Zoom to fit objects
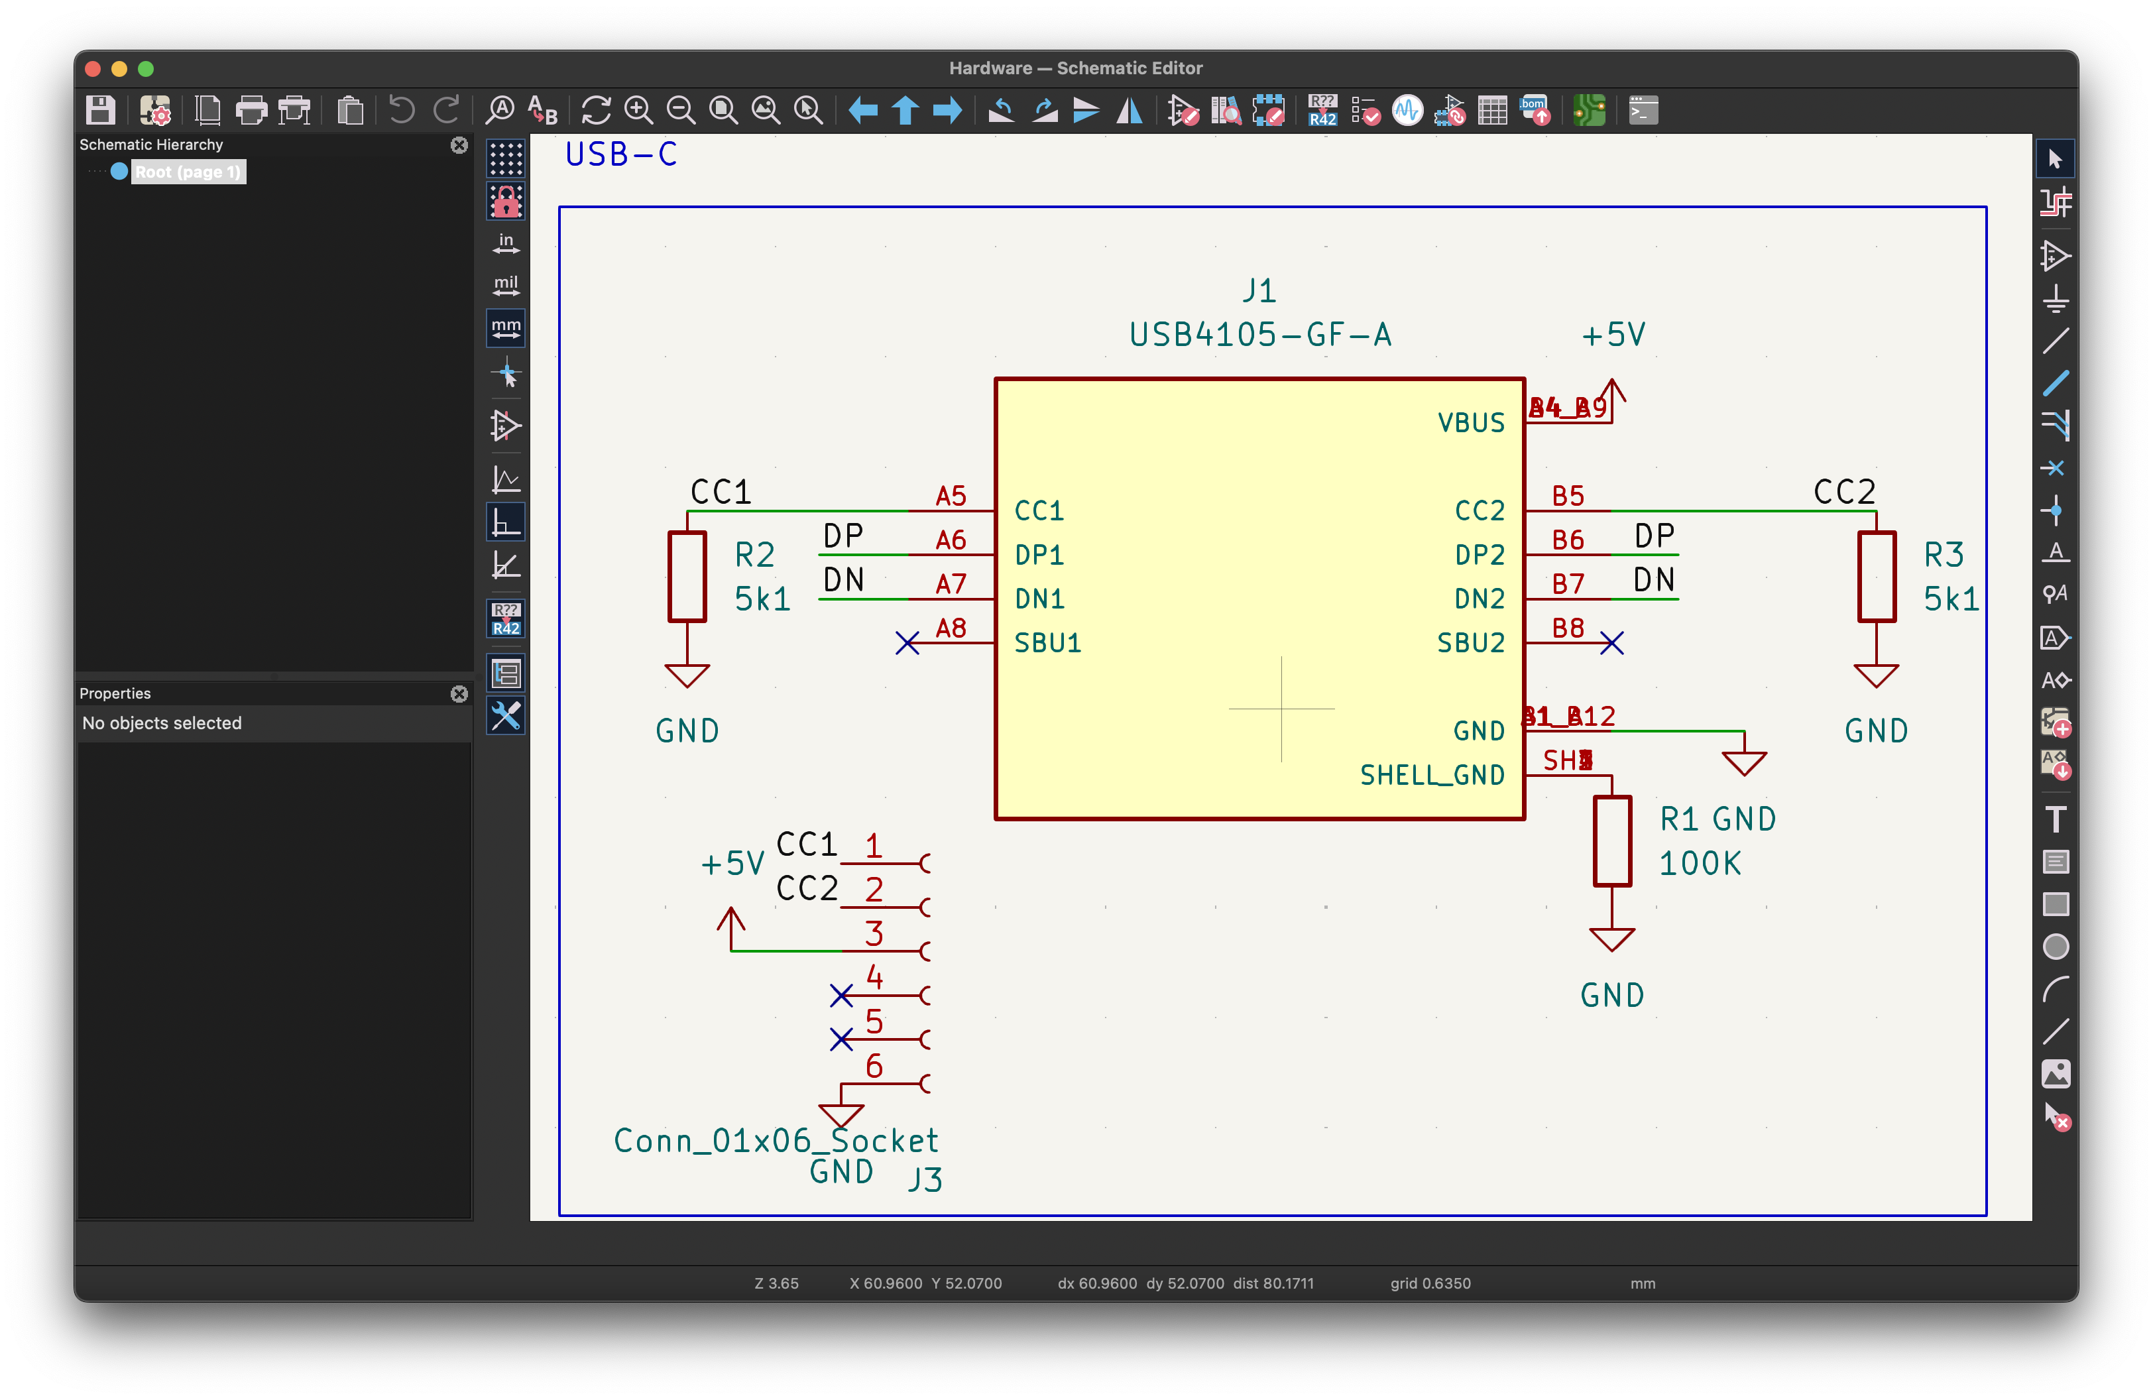Viewport: 2153px width, 1400px height. pos(766,110)
